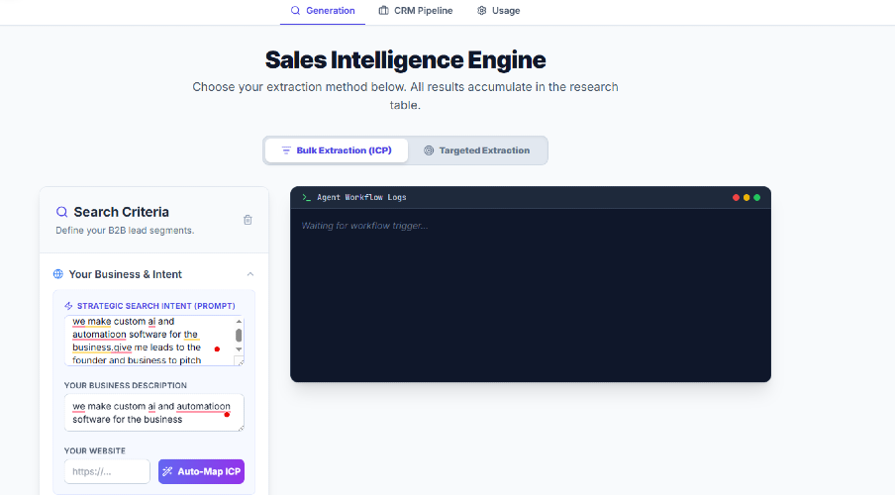The width and height of the screenshot is (895, 495).
Task: Focus the Your Website URL field
Action: (107, 471)
